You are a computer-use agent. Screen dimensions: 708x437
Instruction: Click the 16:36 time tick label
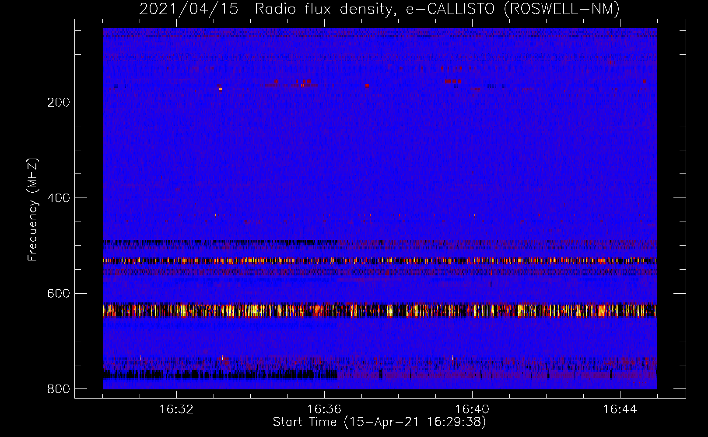coord(324,409)
